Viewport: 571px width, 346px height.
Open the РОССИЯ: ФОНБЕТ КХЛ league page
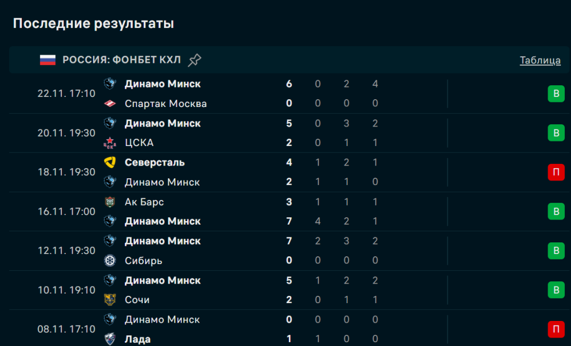click(122, 60)
